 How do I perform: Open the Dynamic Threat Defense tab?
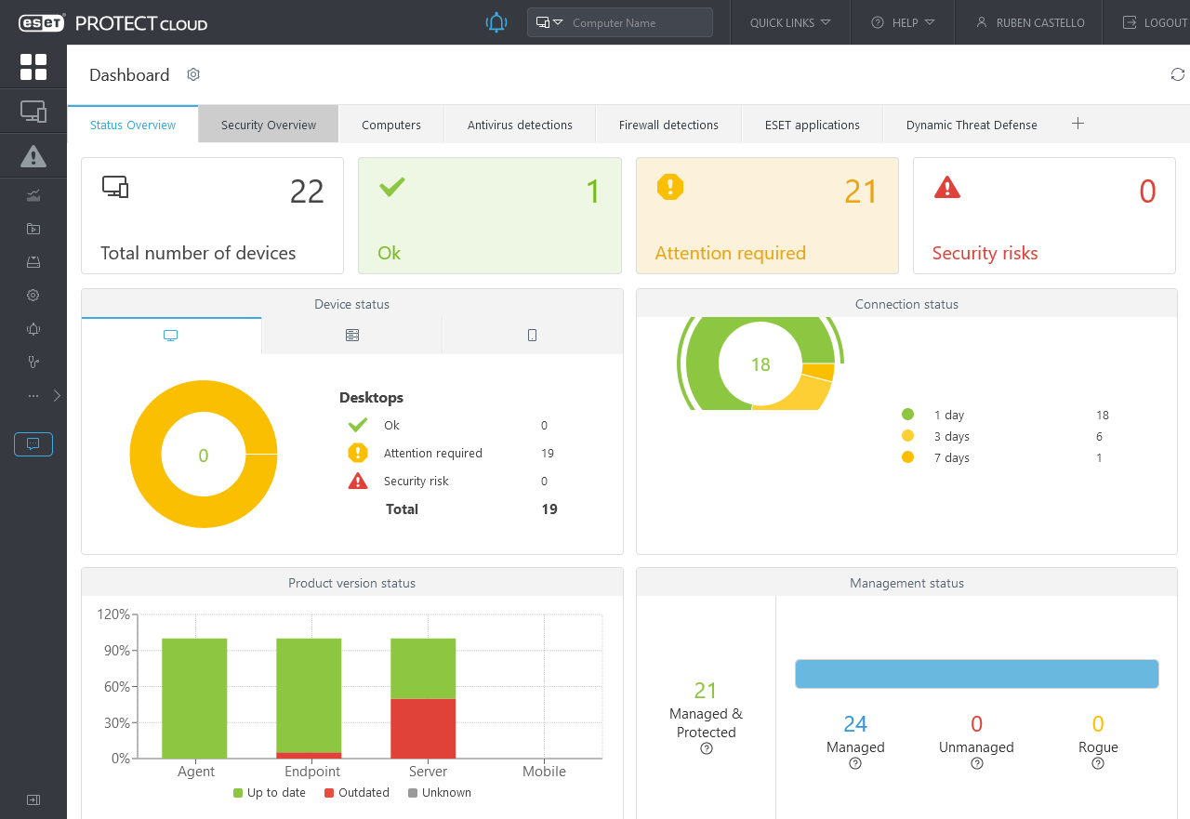(972, 125)
